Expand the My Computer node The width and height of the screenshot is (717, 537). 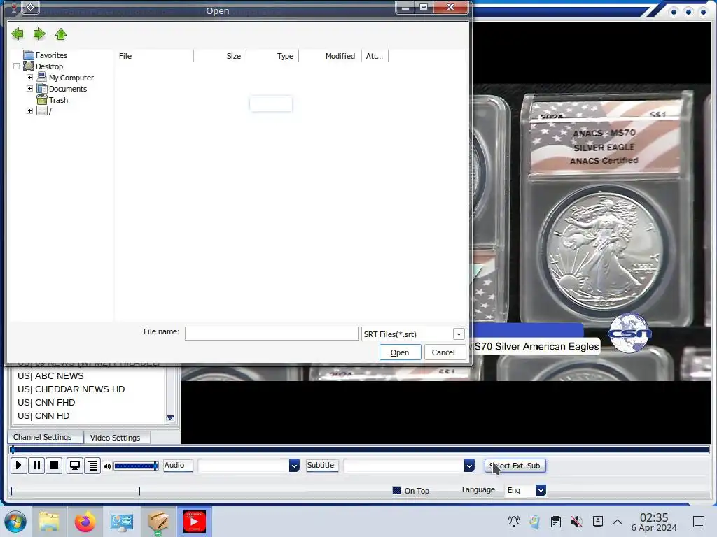tap(29, 77)
